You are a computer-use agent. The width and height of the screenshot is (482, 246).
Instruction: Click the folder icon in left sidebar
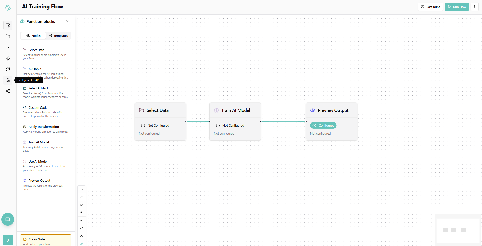click(8, 36)
